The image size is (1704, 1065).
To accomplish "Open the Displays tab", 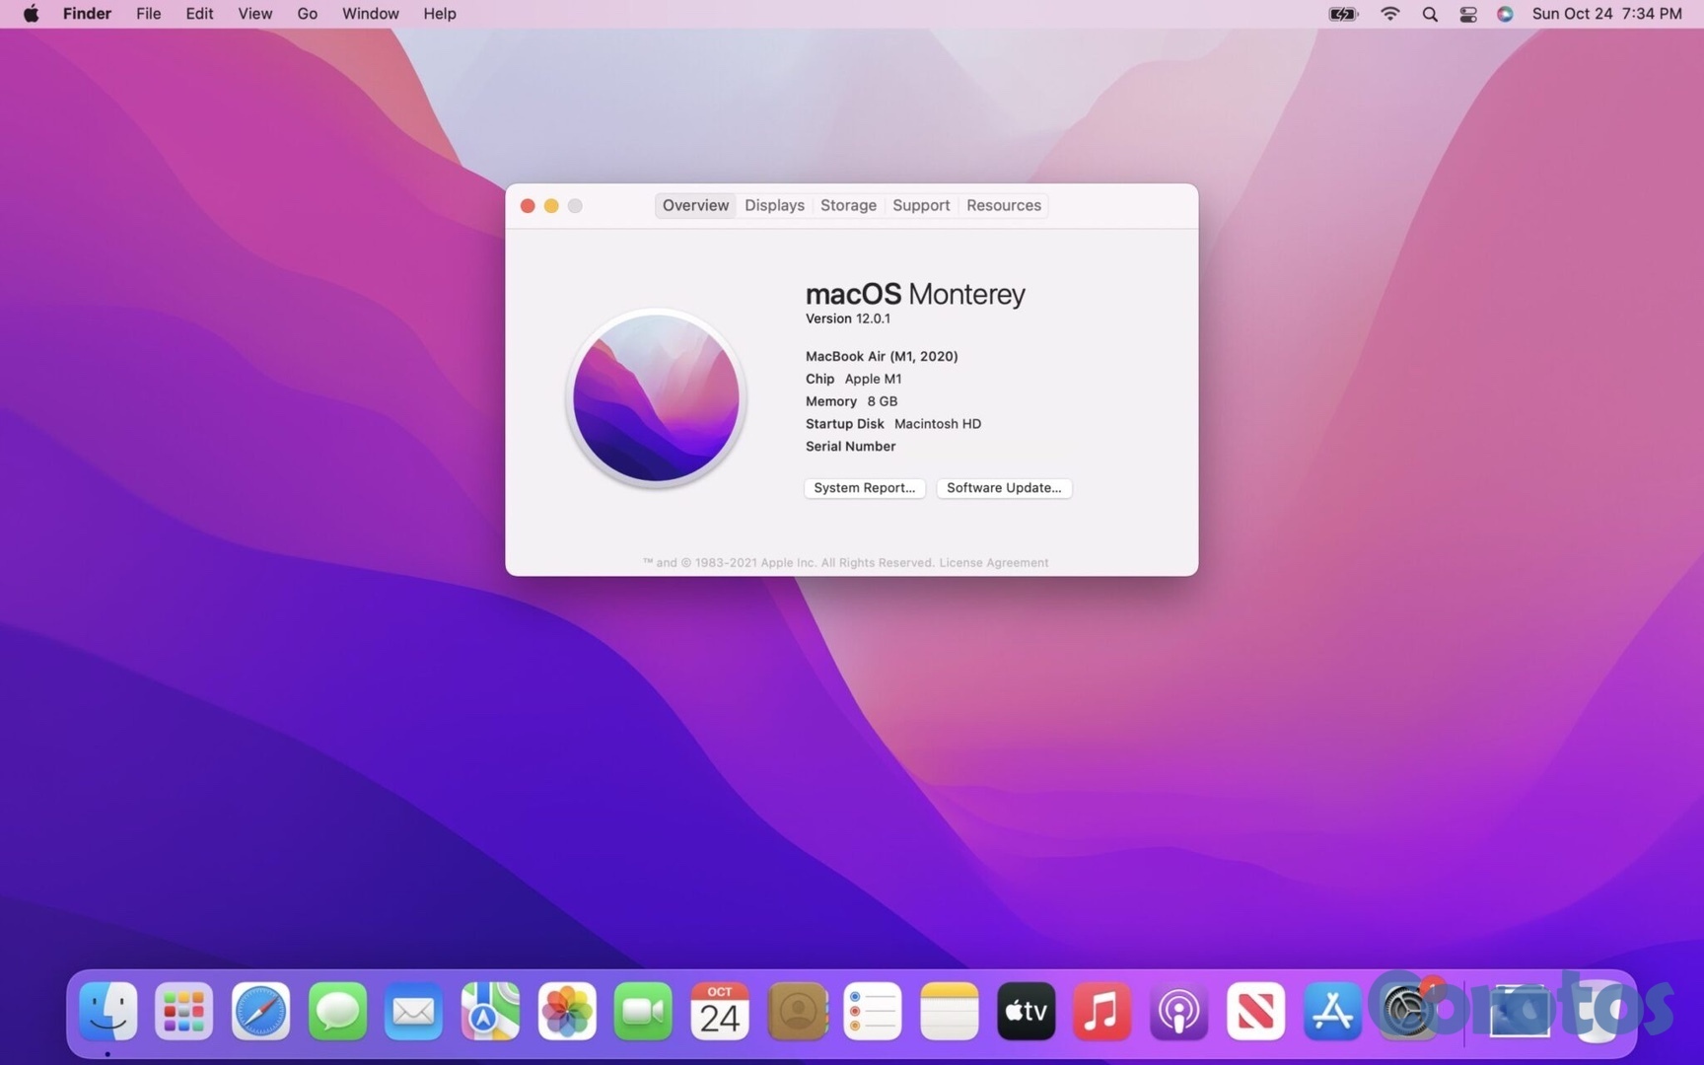I will pyautogui.click(x=773, y=205).
